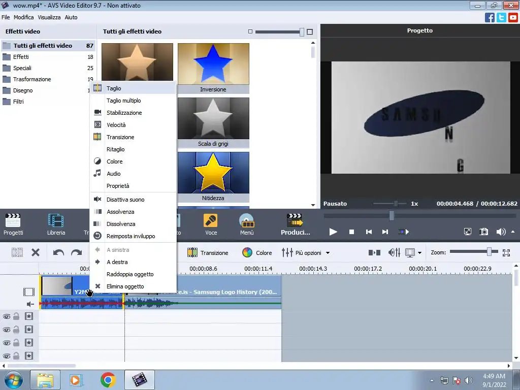Viewport: 520px width, 390px height.
Task: Adjust the timeline Zoom slider
Action: [489, 252]
